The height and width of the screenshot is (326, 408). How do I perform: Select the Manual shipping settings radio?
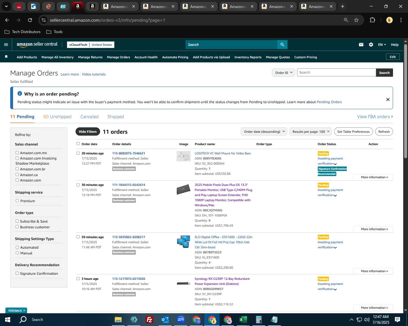tap(17, 253)
